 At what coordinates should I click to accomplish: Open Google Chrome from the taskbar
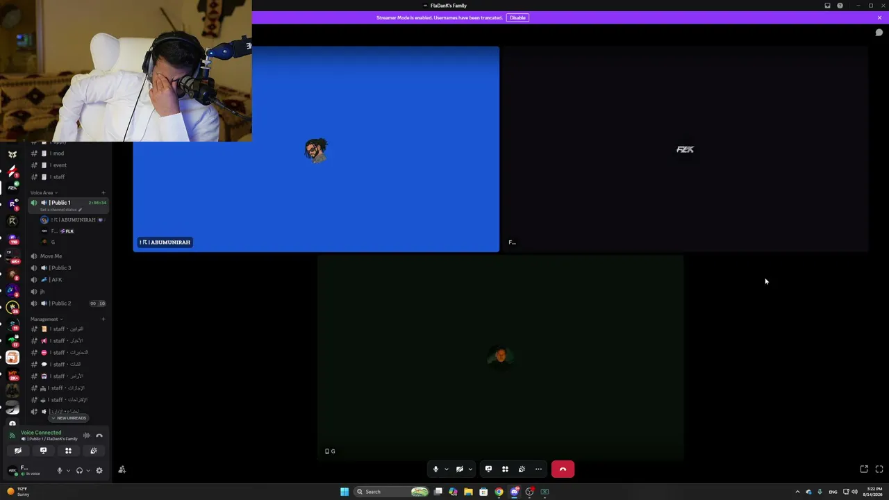click(499, 492)
